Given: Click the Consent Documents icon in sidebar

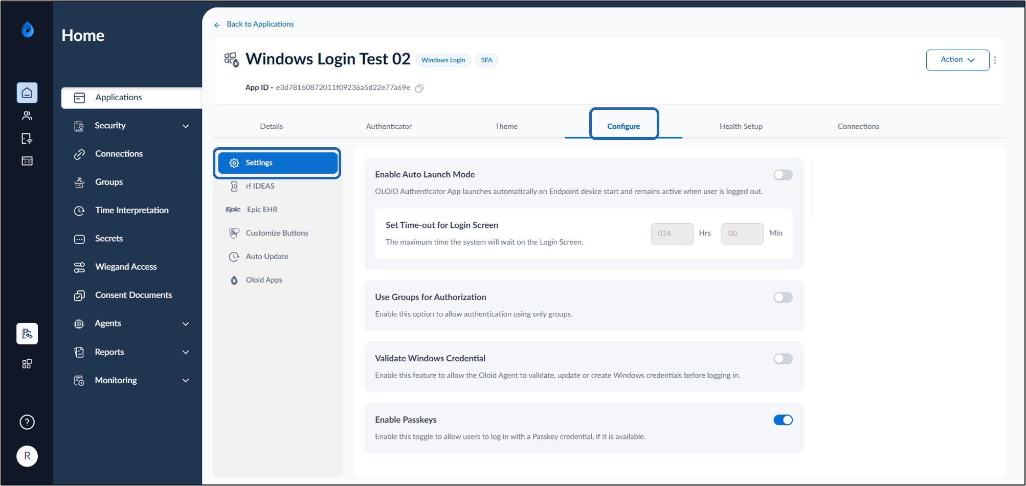Looking at the screenshot, I should coord(79,295).
